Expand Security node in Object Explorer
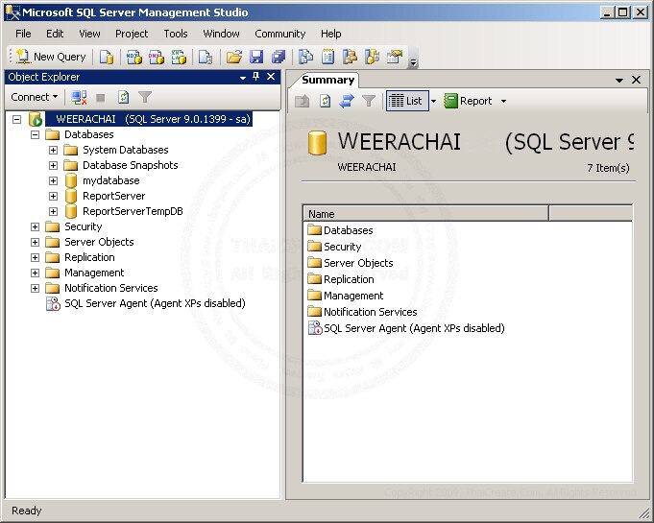This screenshot has height=523, width=654. tap(35, 227)
